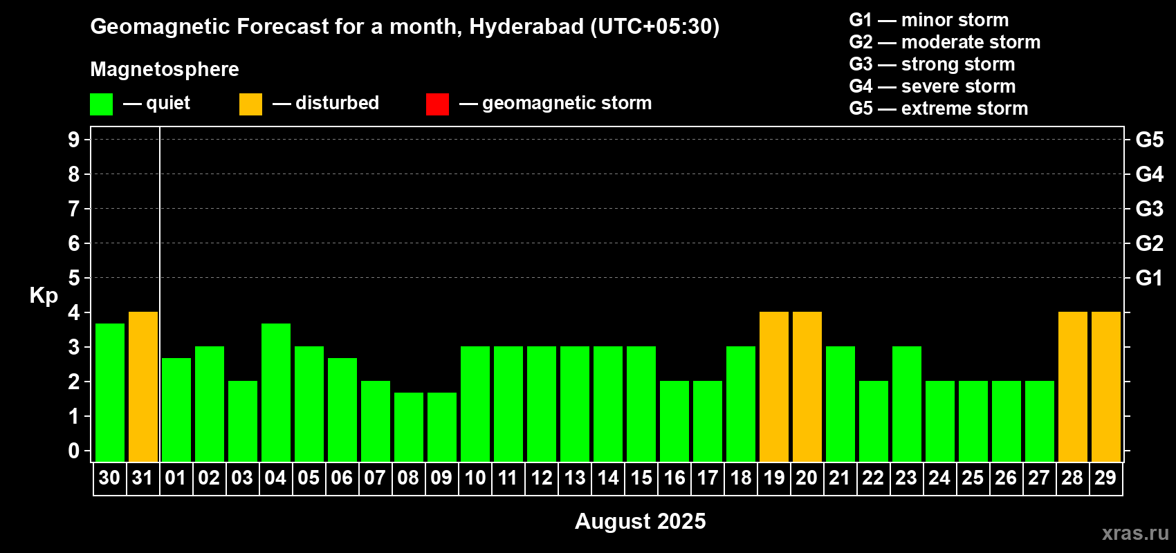Click date label '17' on x-axis

coord(708,478)
